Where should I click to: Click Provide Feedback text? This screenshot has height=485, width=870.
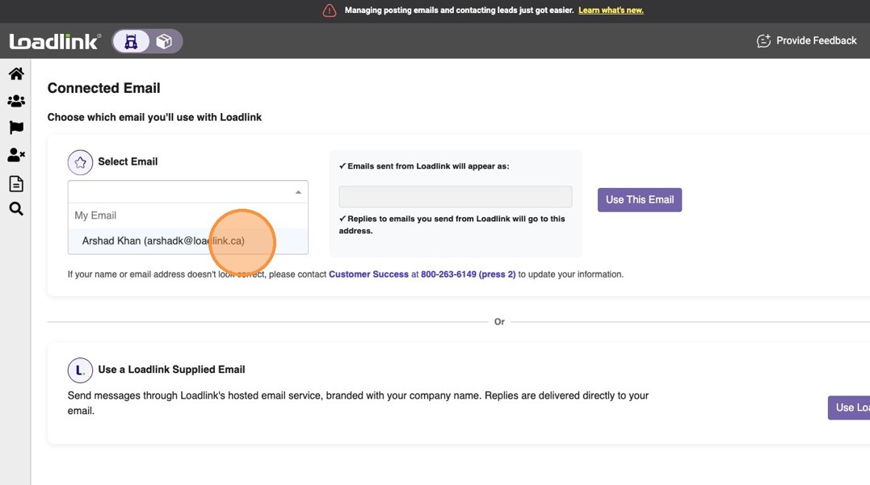click(x=816, y=40)
